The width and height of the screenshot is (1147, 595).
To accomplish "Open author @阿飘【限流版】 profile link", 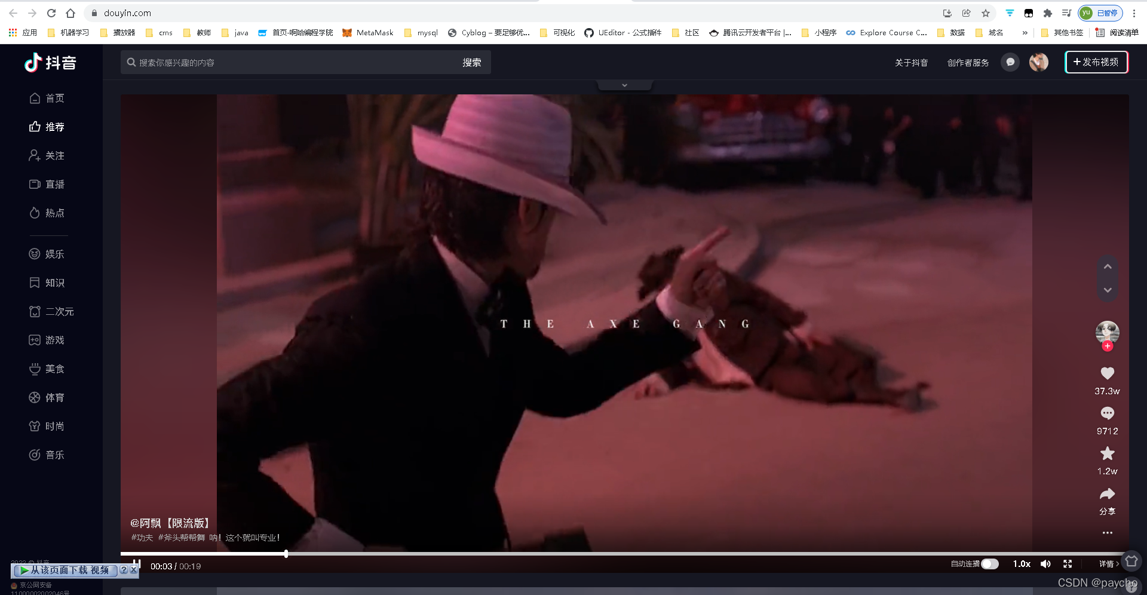I will click(170, 523).
